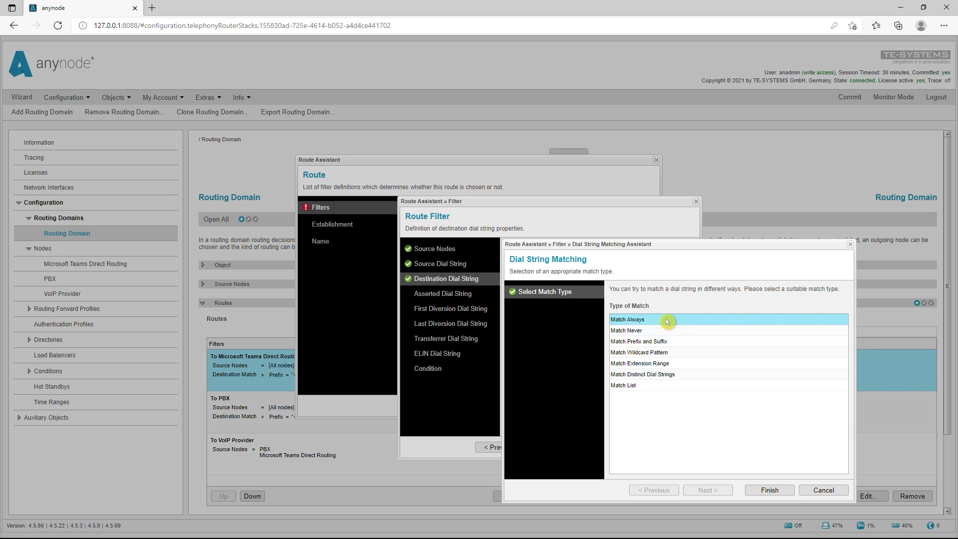Click the blue plus icon beside Open All
The image size is (958, 539).
tap(241, 219)
